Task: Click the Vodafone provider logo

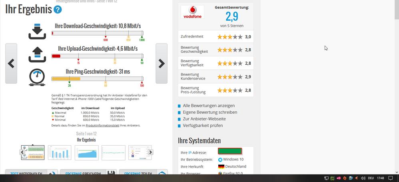Action: coord(192,12)
